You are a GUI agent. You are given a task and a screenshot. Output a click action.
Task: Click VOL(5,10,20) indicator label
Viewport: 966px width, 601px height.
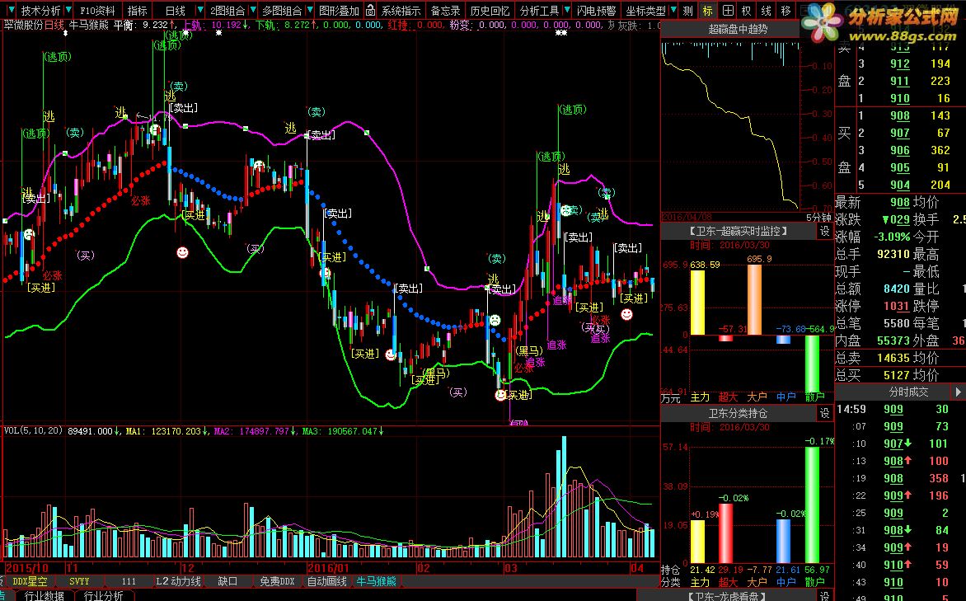(33, 431)
